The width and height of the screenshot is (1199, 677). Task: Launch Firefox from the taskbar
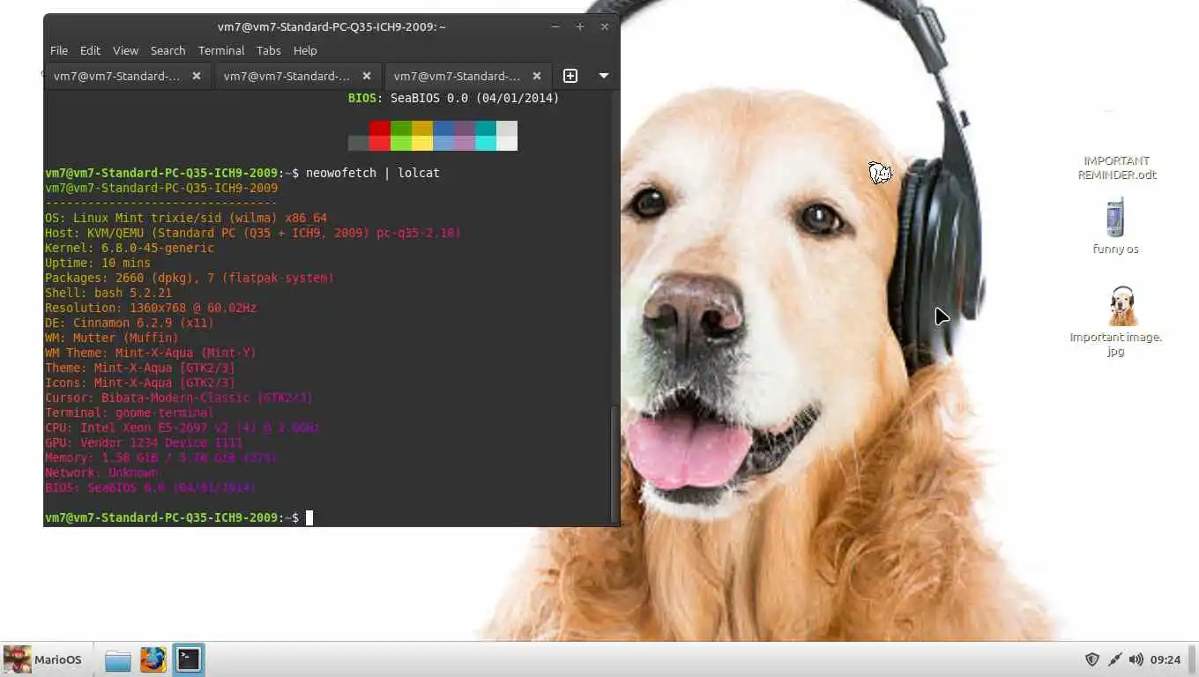pyautogui.click(x=153, y=659)
